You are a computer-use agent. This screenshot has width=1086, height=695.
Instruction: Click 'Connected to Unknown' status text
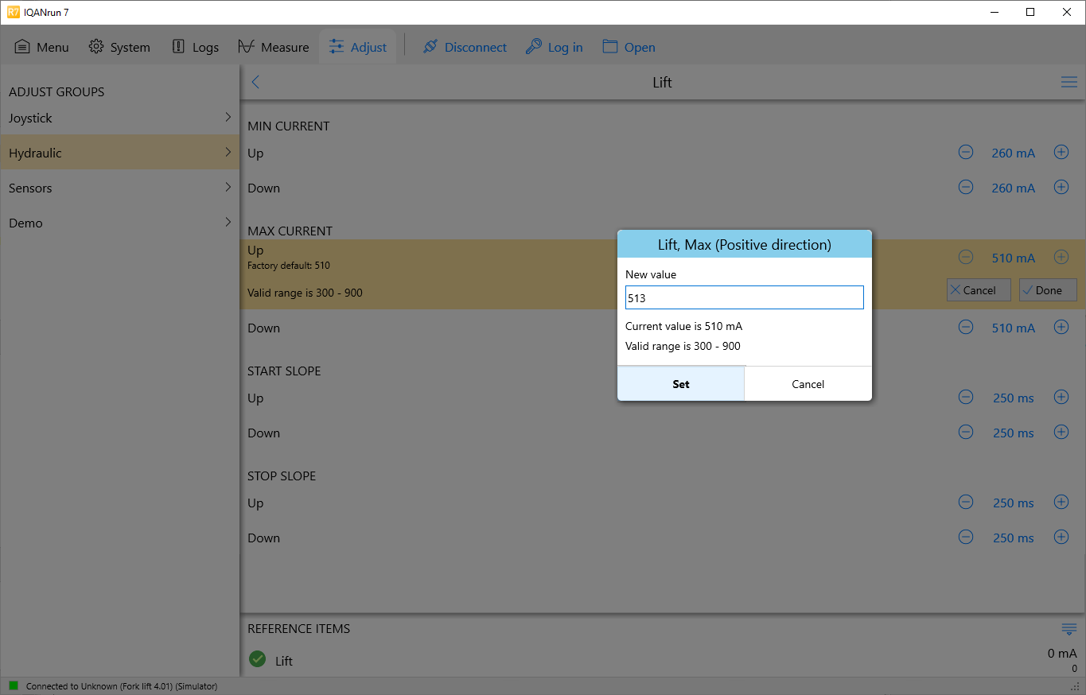pyautogui.click(x=121, y=686)
